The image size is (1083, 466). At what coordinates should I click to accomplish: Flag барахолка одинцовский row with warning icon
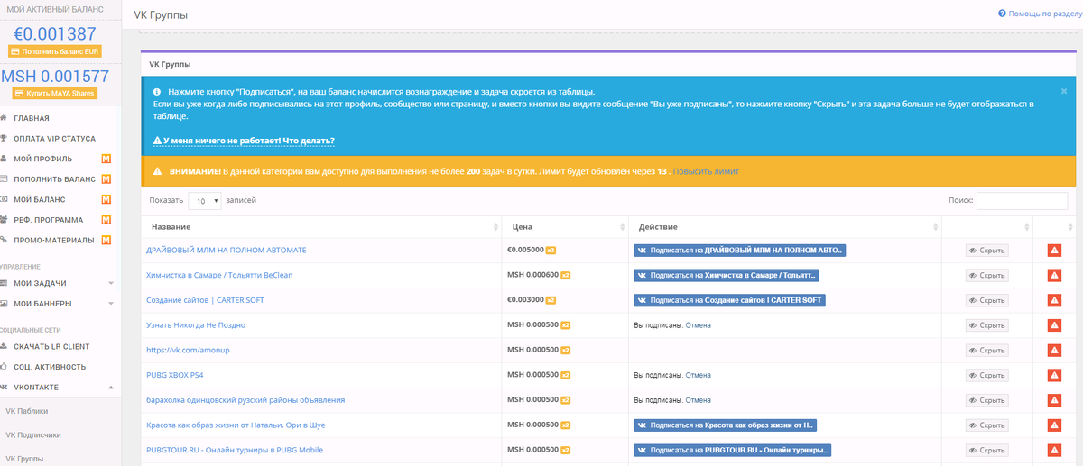[x=1053, y=400]
